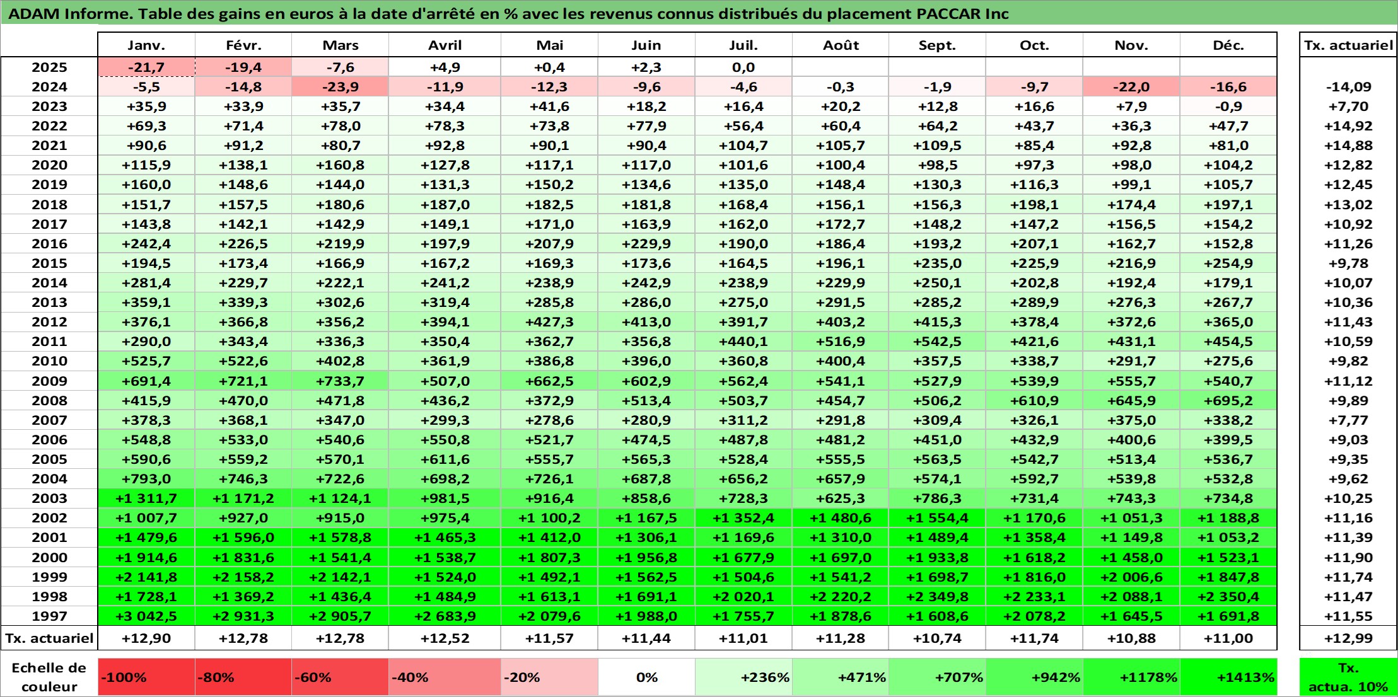
Task: Select the Avril column header
Action: [x=445, y=45]
